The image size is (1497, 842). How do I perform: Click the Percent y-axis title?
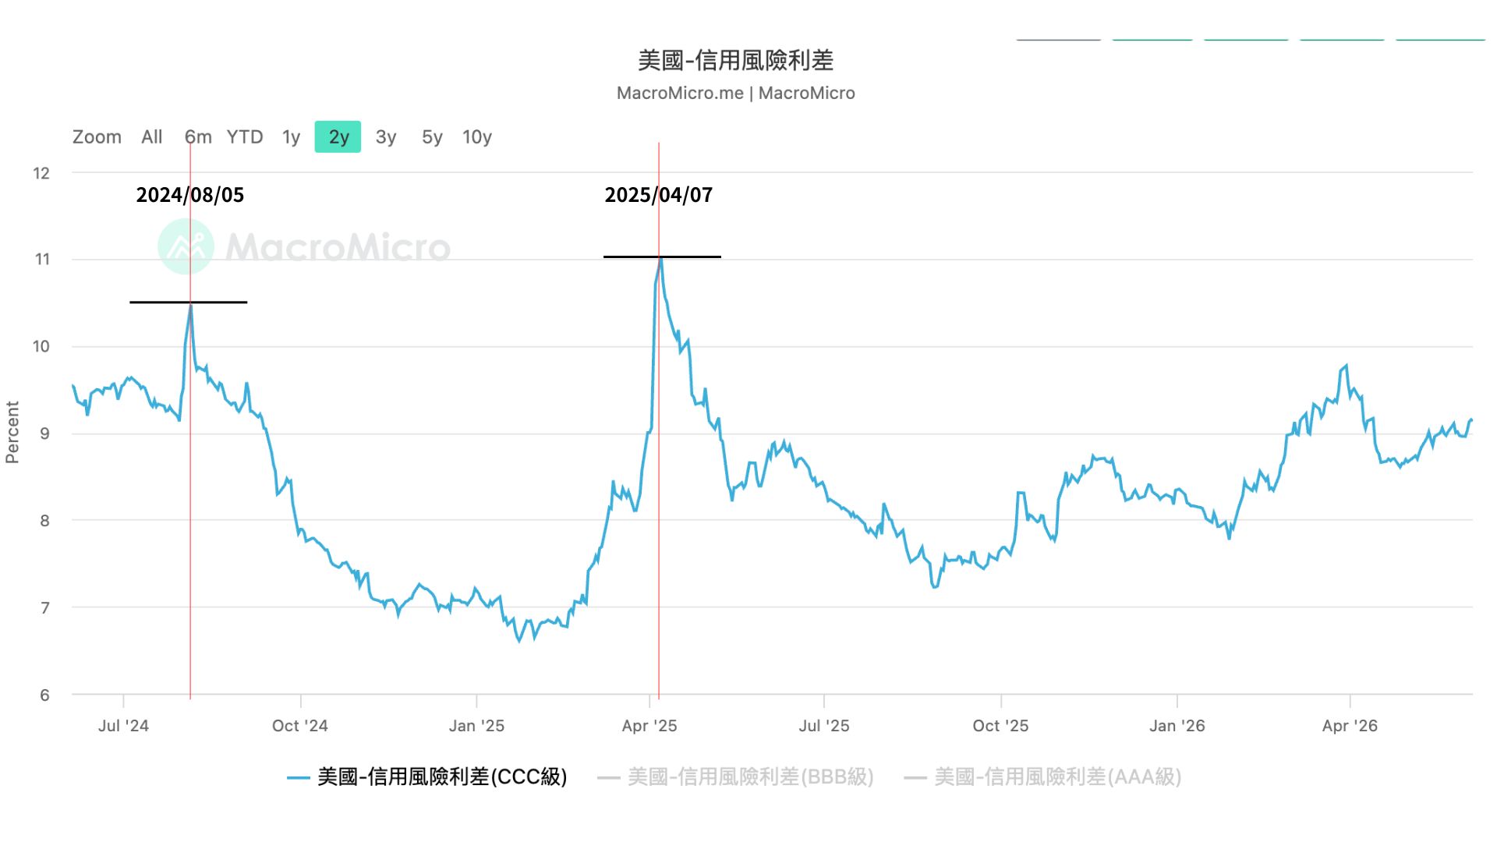click(12, 432)
